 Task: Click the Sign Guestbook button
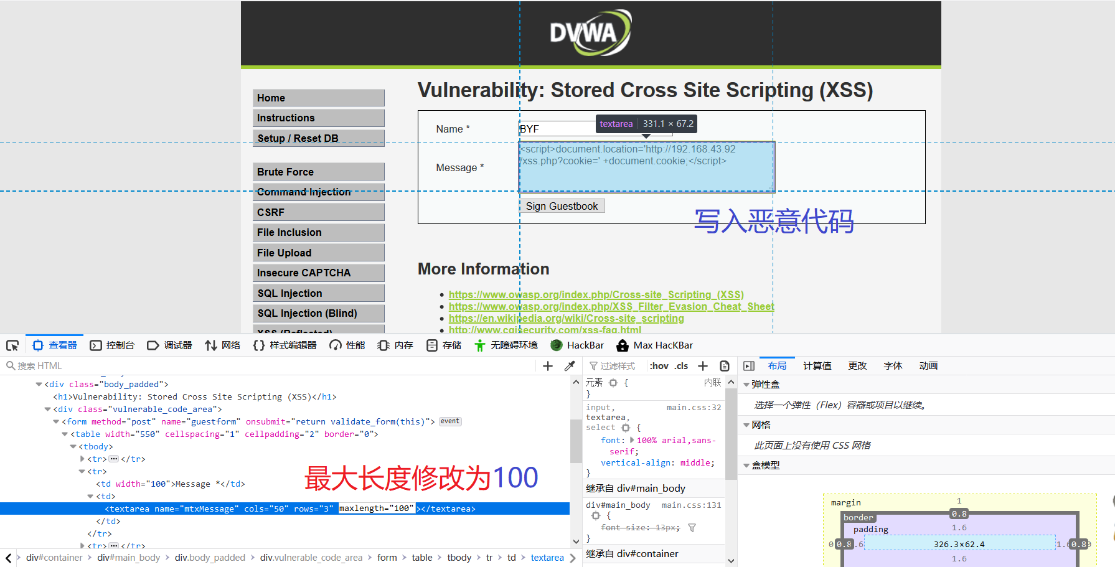[x=562, y=206]
